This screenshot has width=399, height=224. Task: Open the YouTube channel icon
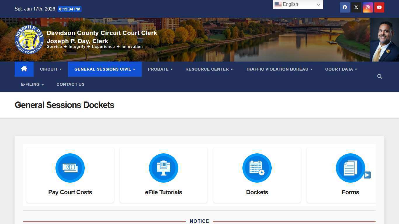(379, 7)
